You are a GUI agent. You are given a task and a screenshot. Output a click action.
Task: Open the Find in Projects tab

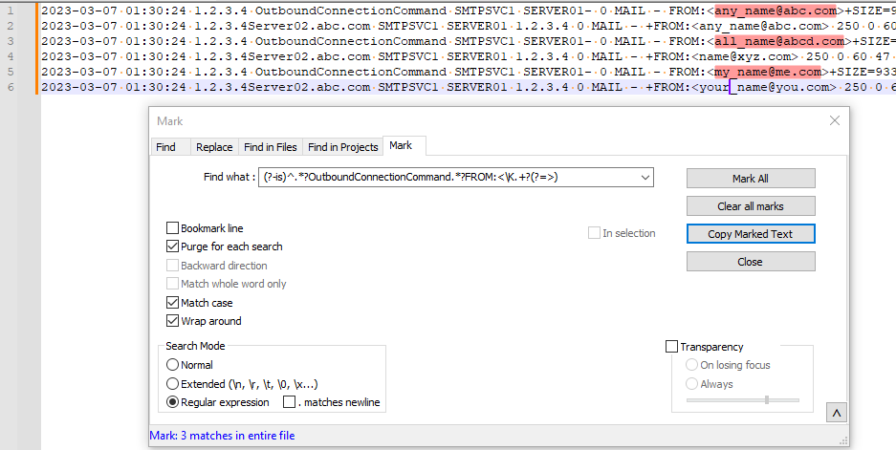[343, 147]
